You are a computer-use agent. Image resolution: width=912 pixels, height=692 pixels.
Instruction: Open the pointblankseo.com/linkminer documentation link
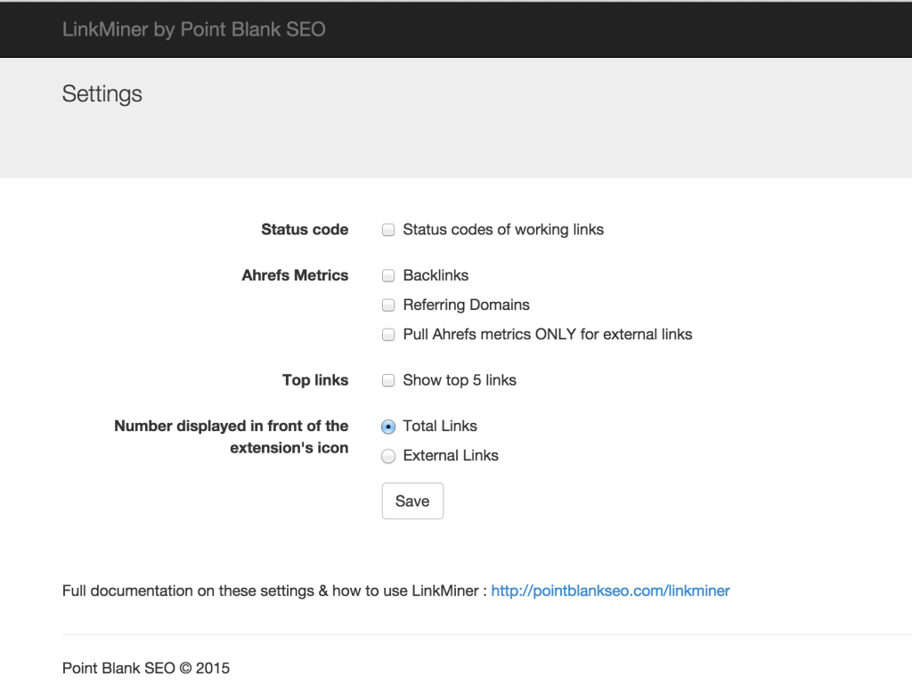pyautogui.click(x=610, y=590)
